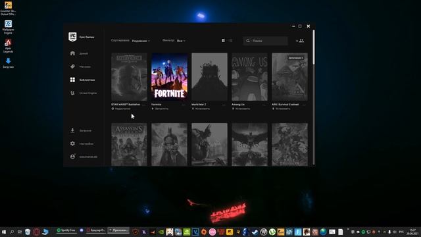Open Task View on the taskbar
Screen dimensions: 421x237
click(20, 232)
